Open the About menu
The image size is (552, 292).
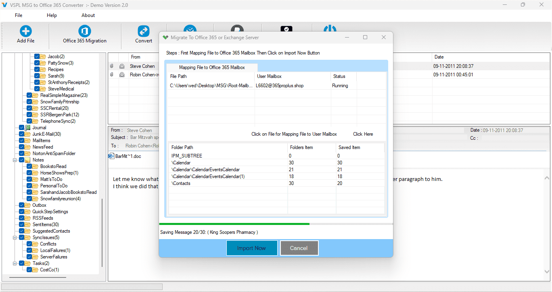click(88, 15)
